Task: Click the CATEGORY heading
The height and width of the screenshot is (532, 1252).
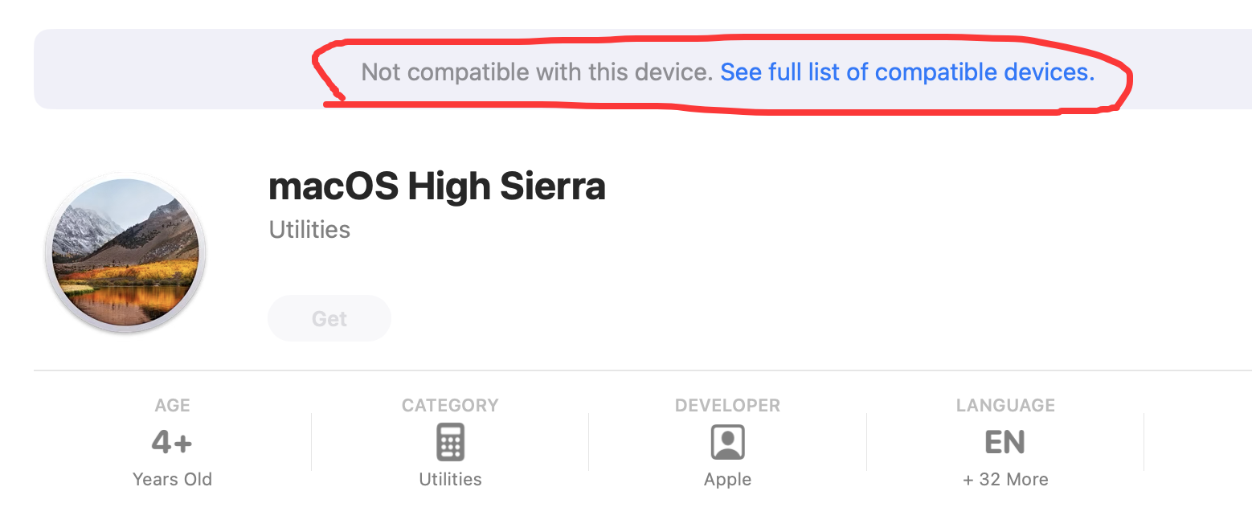Action: [450, 406]
